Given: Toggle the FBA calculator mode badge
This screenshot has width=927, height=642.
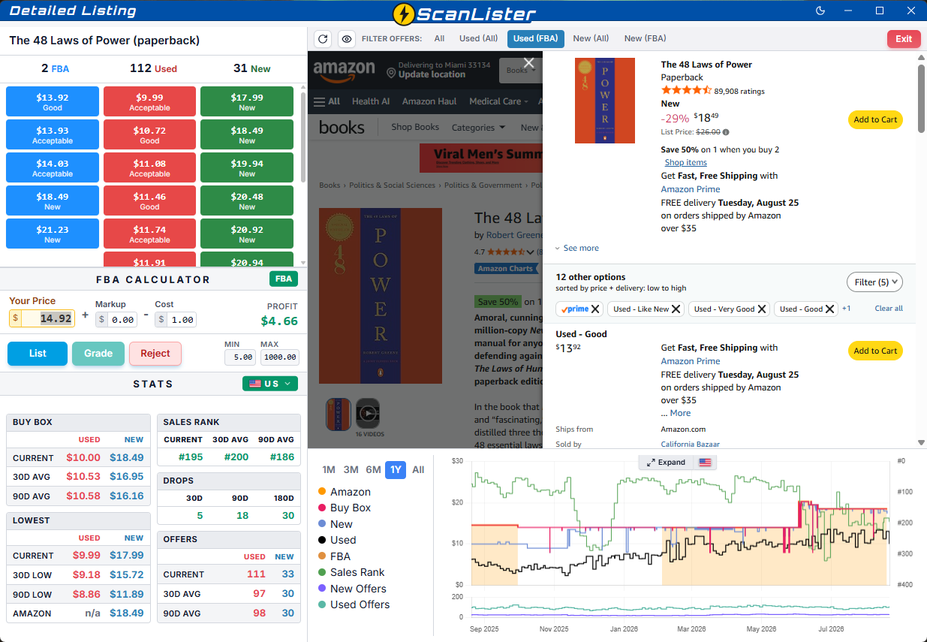Looking at the screenshot, I should tap(284, 279).
